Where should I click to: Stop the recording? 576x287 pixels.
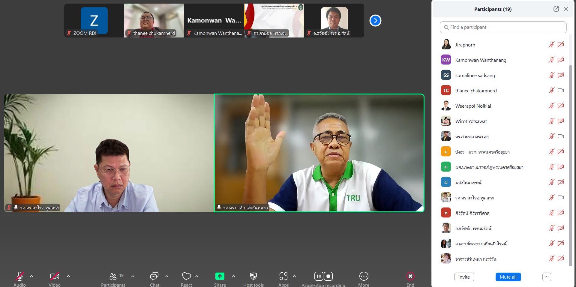tap(328, 276)
